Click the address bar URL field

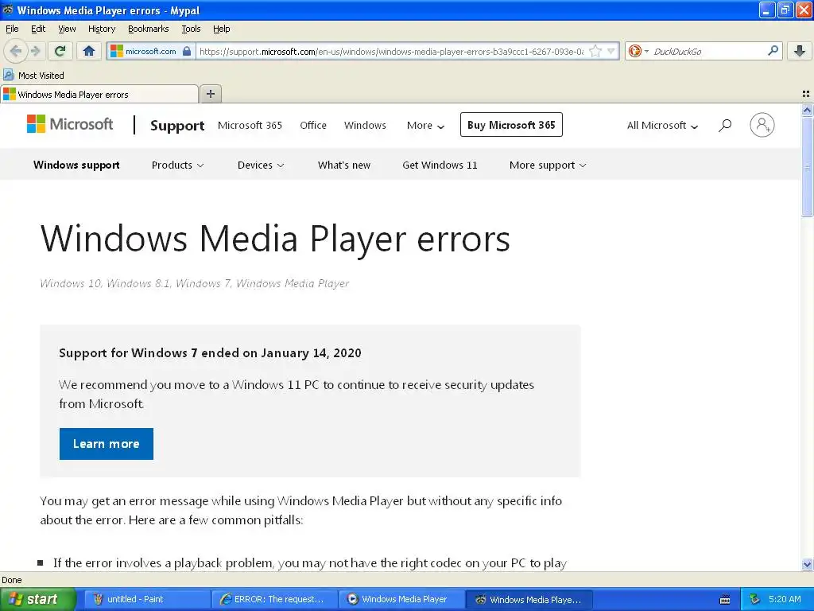click(392, 52)
